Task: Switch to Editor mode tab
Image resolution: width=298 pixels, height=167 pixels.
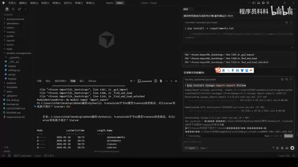Action: coord(120,3)
